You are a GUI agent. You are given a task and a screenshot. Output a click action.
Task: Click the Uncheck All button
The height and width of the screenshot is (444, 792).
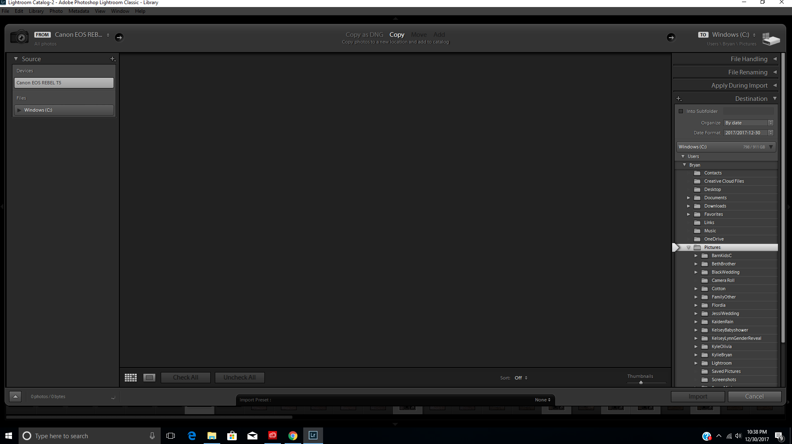tap(240, 377)
